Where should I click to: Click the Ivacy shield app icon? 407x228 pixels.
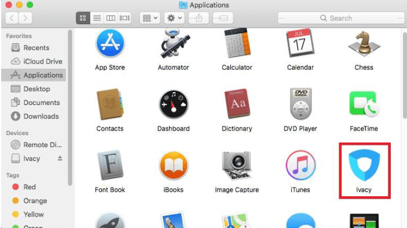coord(364,165)
